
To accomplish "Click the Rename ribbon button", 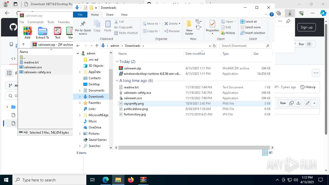I will pyautogui.click(x=172, y=31).
